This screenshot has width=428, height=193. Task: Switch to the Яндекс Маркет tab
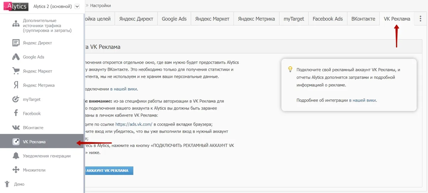212,19
